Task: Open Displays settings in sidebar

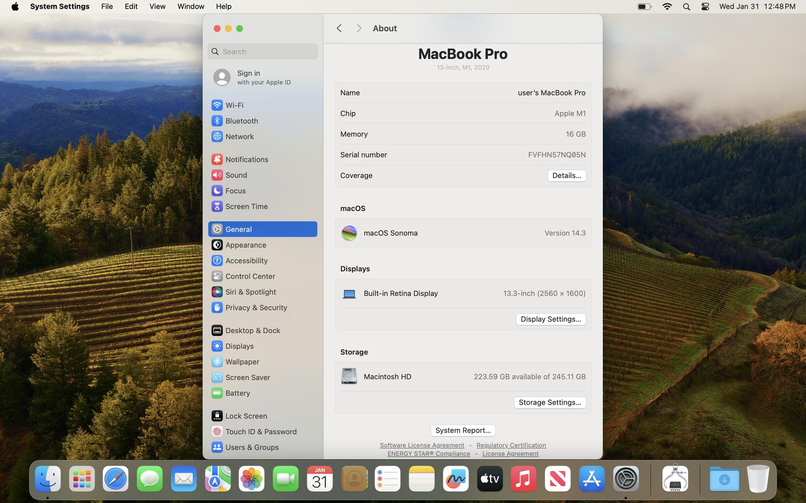Action: tap(263, 346)
